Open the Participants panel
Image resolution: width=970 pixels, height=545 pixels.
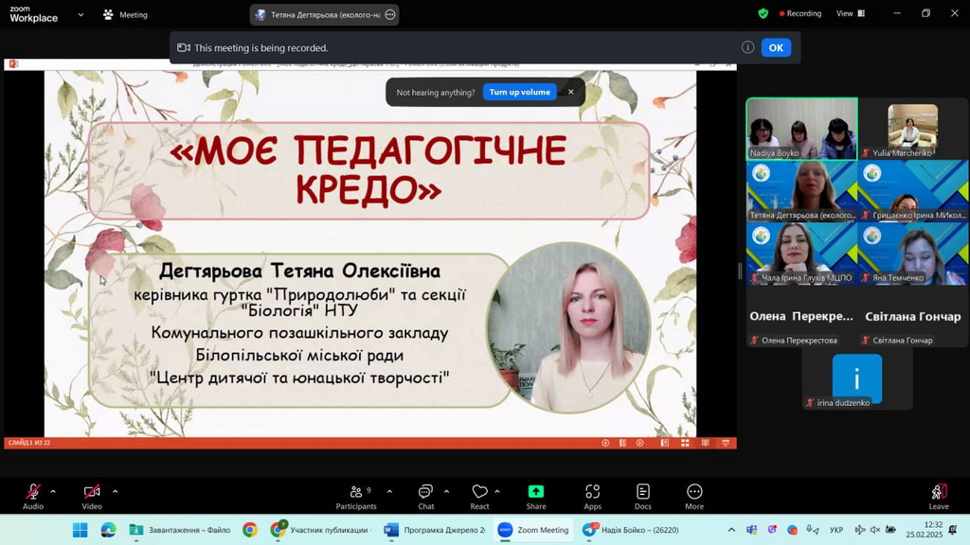355,496
